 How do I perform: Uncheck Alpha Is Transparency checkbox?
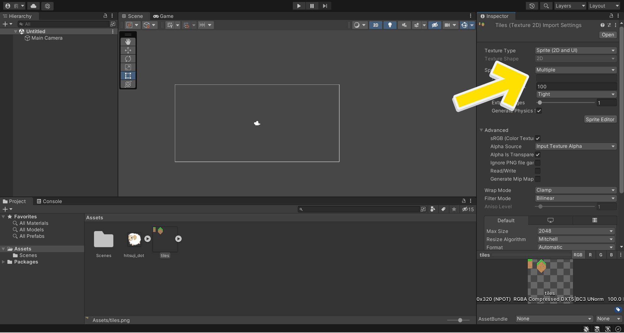[538, 155]
